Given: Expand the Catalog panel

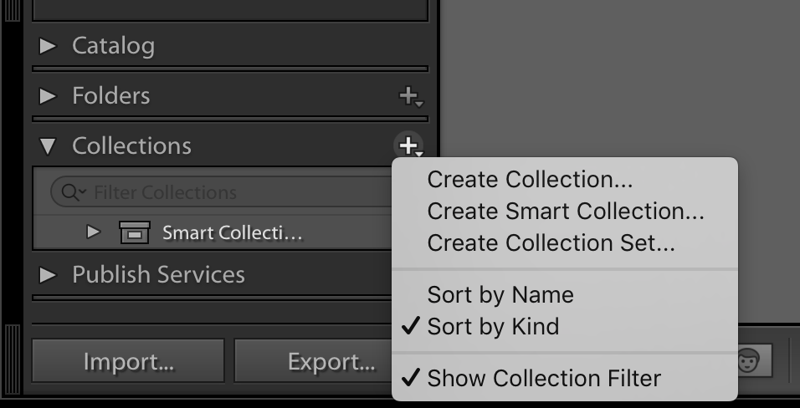Looking at the screenshot, I should point(48,46).
